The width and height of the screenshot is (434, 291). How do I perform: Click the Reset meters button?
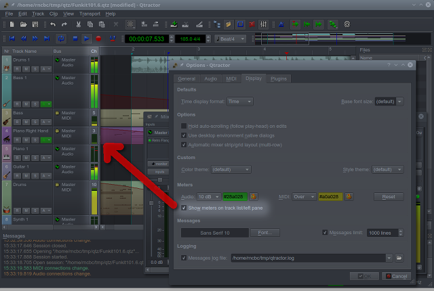(389, 196)
